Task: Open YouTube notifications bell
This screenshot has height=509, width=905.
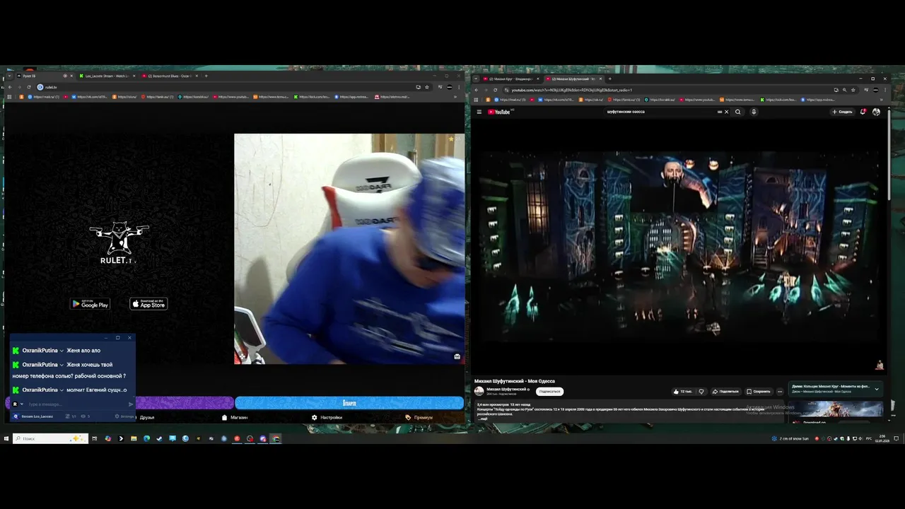Action: [x=863, y=112]
